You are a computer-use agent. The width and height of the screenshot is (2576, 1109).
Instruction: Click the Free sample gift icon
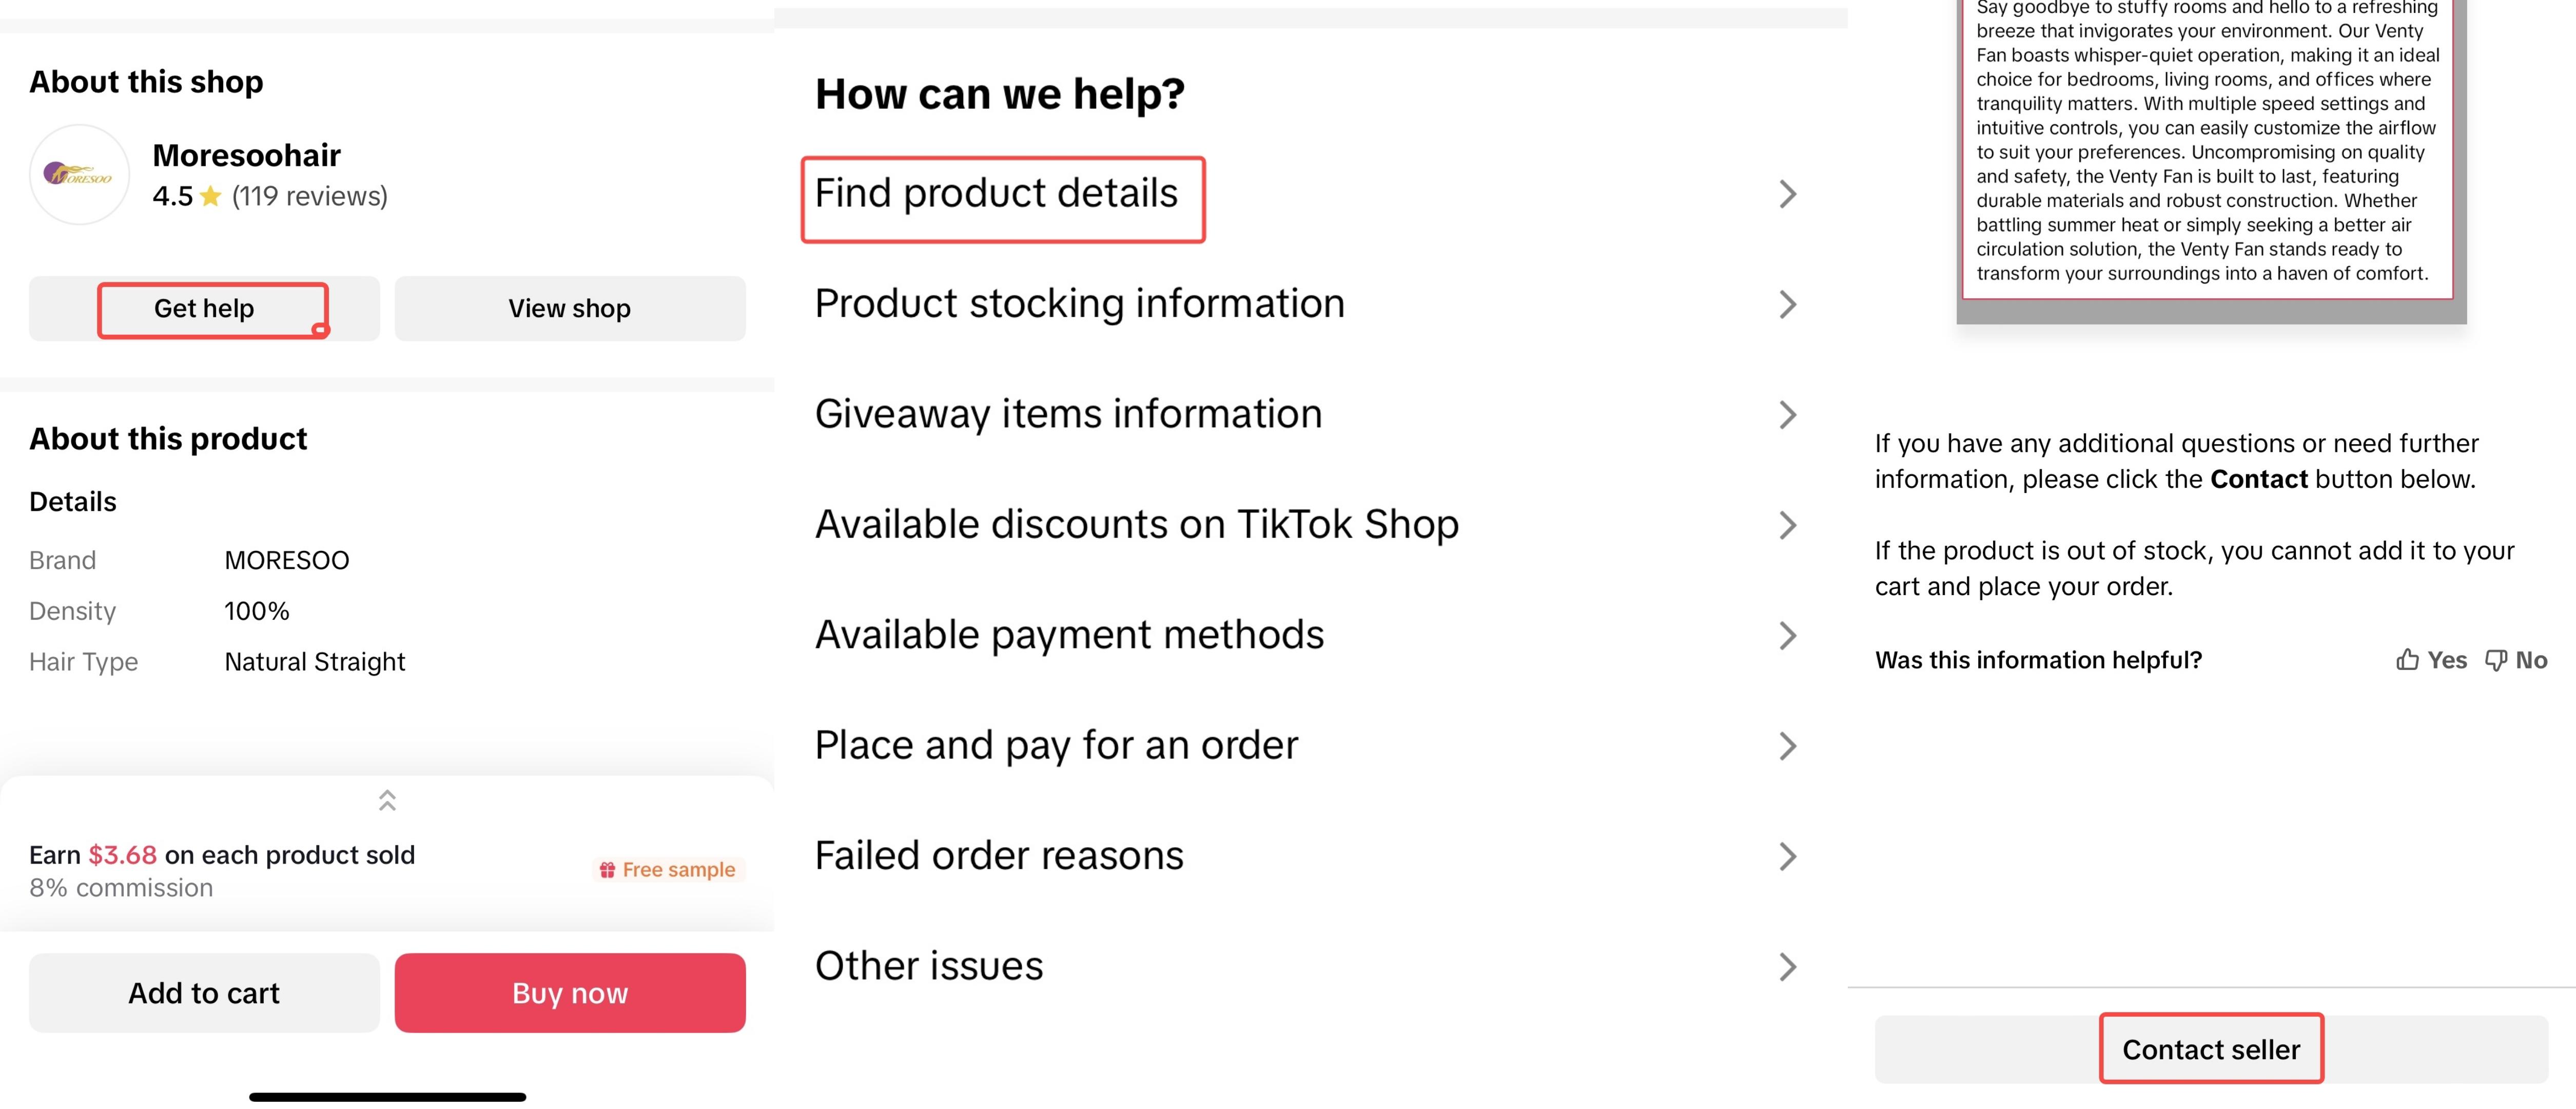tap(607, 870)
